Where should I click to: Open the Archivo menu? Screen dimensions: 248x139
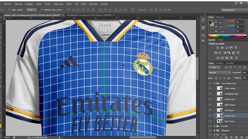pos(8,4)
